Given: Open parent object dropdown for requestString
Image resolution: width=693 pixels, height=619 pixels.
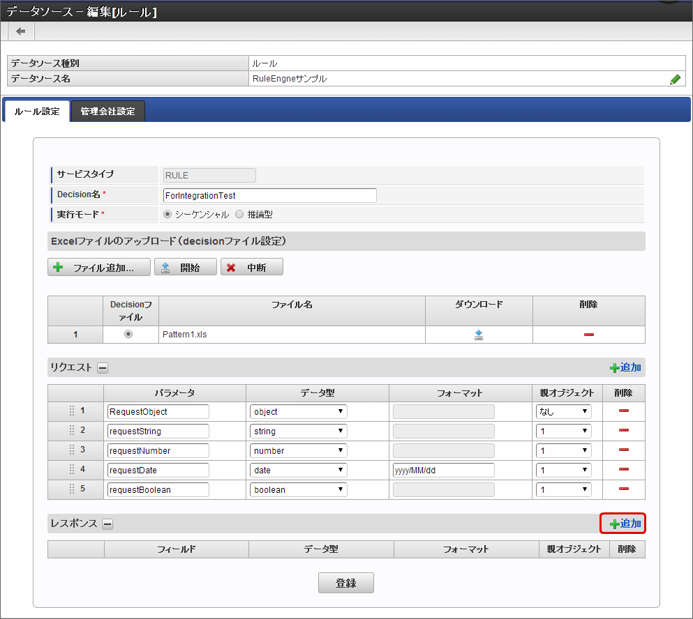Looking at the screenshot, I should pos(563,431).
